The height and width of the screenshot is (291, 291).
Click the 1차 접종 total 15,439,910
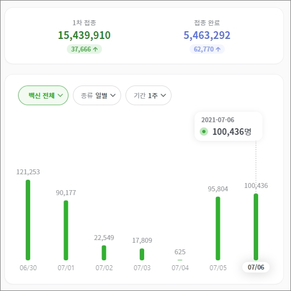point(84,35)
